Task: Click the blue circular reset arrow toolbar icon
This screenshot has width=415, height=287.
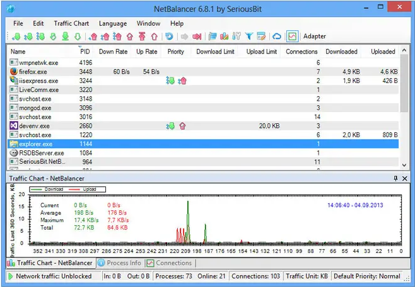Action: (169, 37)
